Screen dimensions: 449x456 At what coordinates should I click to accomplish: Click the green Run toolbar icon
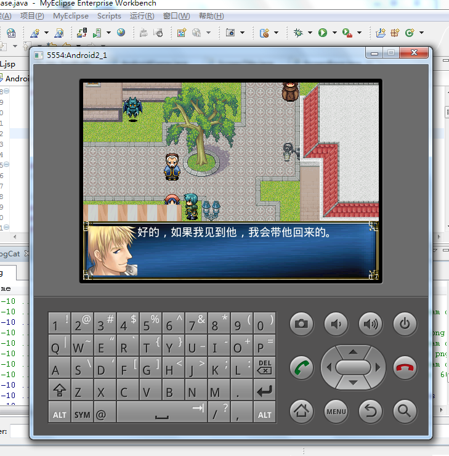(323, 33)
